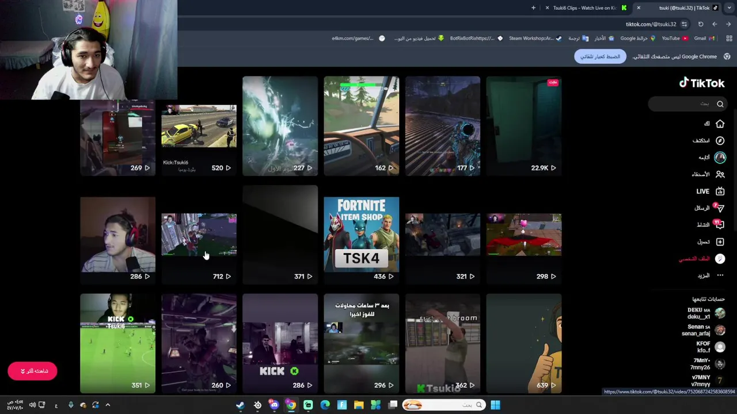Open the soccer video with 351 views

pos(117,343)
